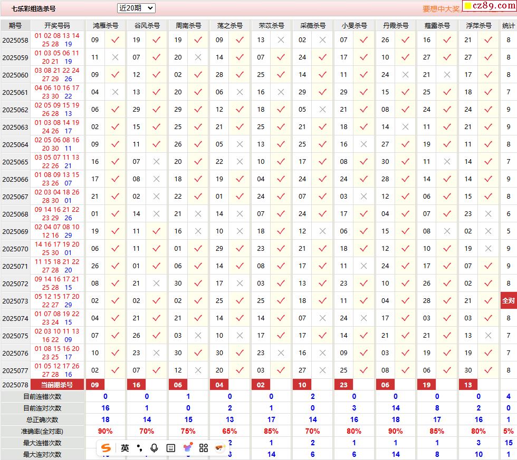The width and height of the screenshot is (517, 460).
Task: Click the 浮萍杀号 column header
Action: point(478,26)
